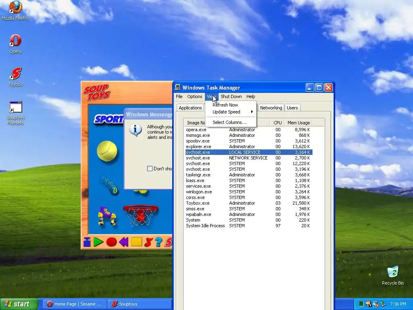Select the svchost.exe NETWORK SERVICE row
The height and width of the screenshot is (310, 413).
click(248, 158)
